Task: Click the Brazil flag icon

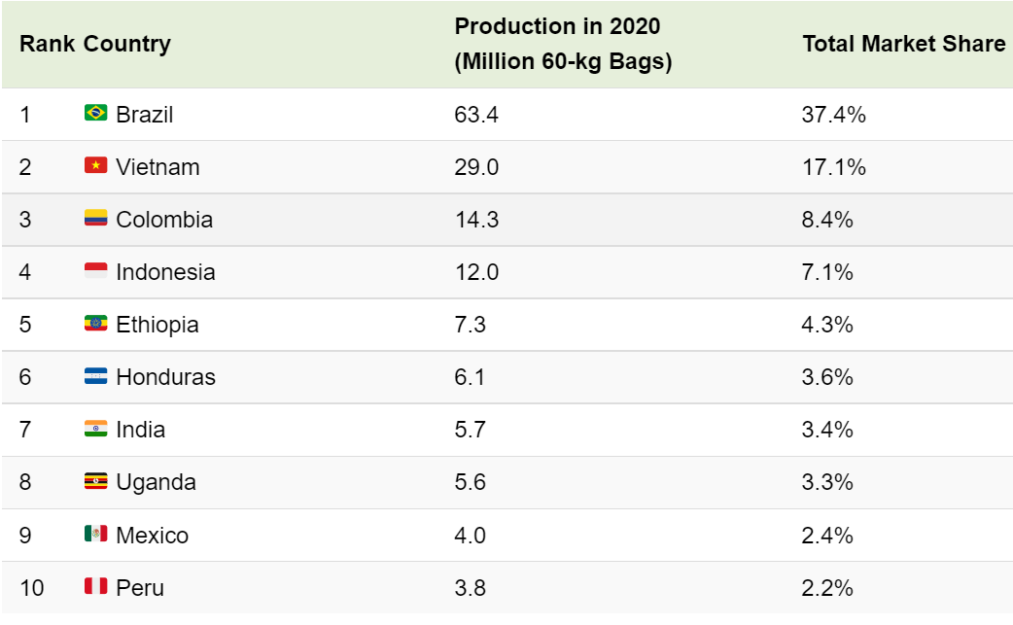Action: click(x=95, y=114)
